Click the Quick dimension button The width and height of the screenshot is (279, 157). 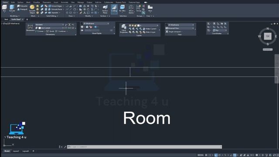click(x=50, y=31)
